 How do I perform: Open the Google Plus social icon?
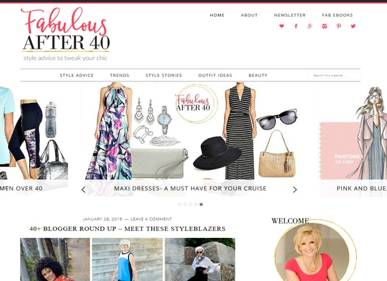[x=310, y=26]
